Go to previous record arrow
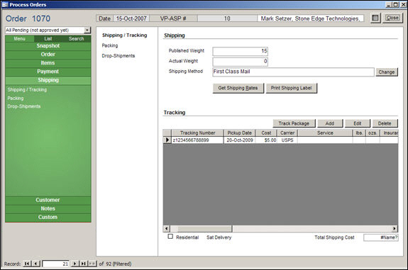 pyautogui.click(x=36, y=264)
